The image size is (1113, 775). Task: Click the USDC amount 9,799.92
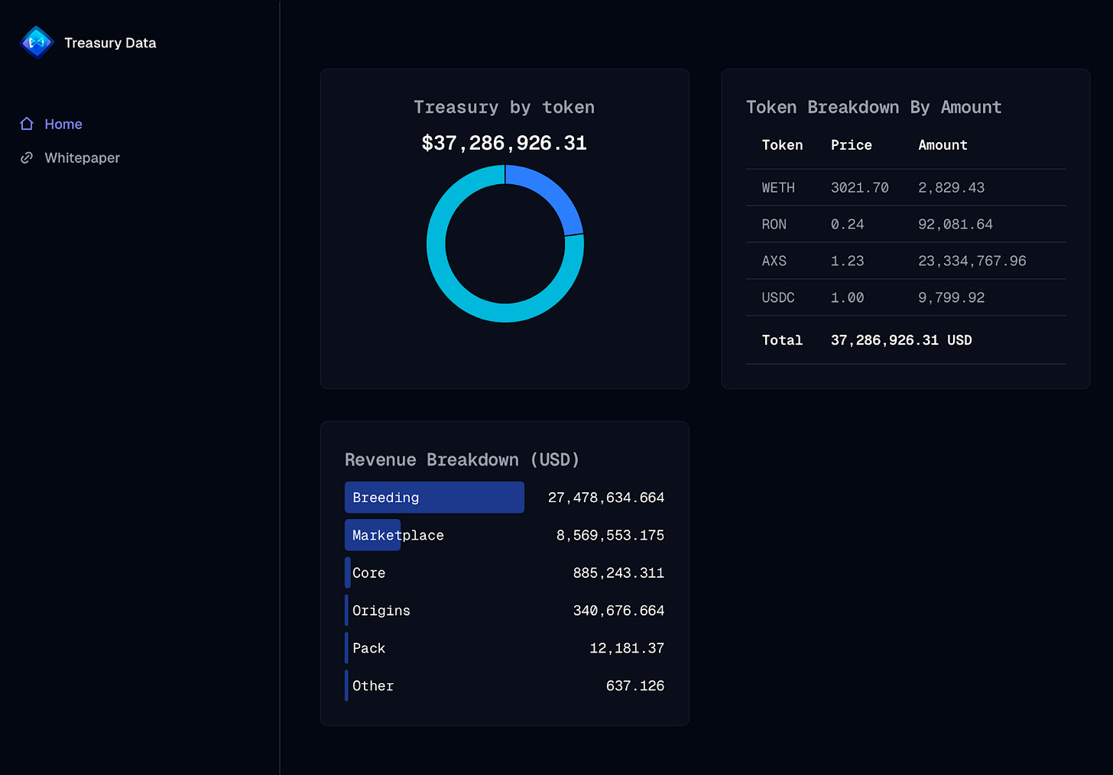[x=952, y=297]
